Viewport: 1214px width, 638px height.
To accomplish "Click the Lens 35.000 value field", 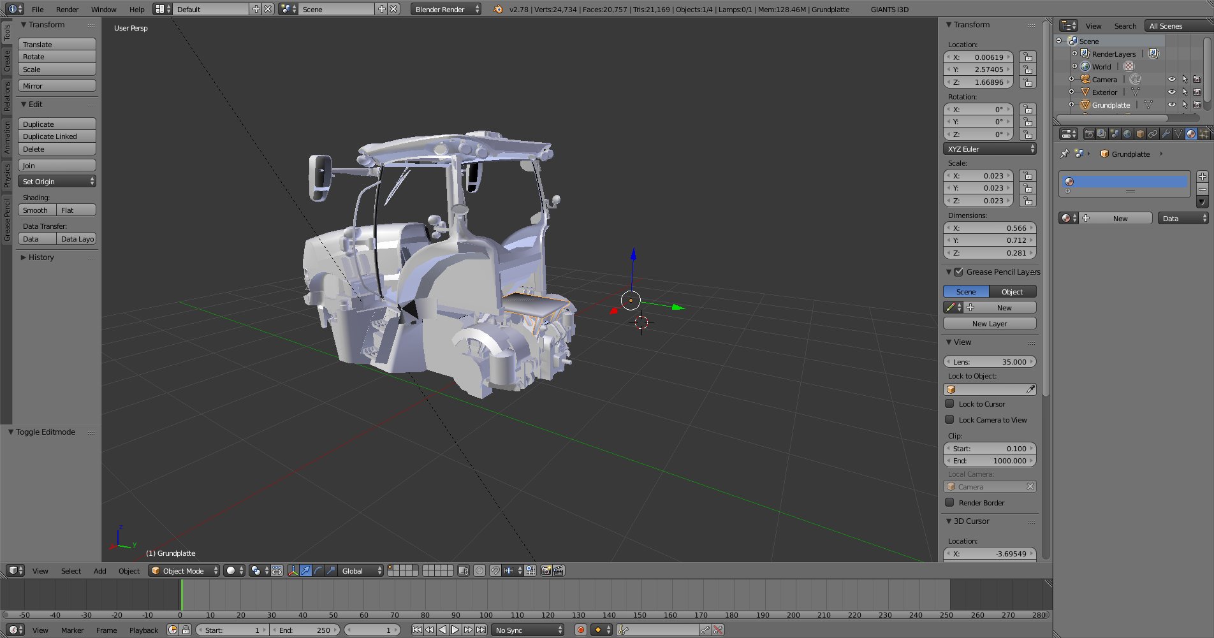I will [990, 361].
